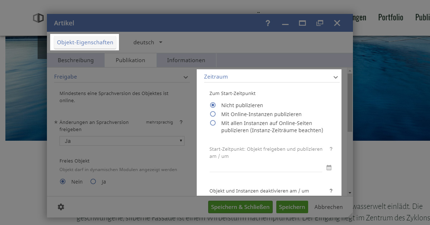Choose 'Ja' for Freies Objekt
This screenshot has height=225, width=430.
[x=93, y=181]
